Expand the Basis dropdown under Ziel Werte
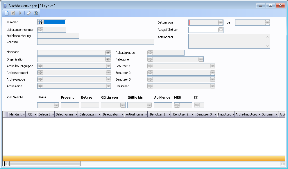This screenshot has width=288, height=169. (x=56, y=105)
